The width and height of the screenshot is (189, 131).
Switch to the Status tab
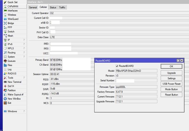point(53,7)
